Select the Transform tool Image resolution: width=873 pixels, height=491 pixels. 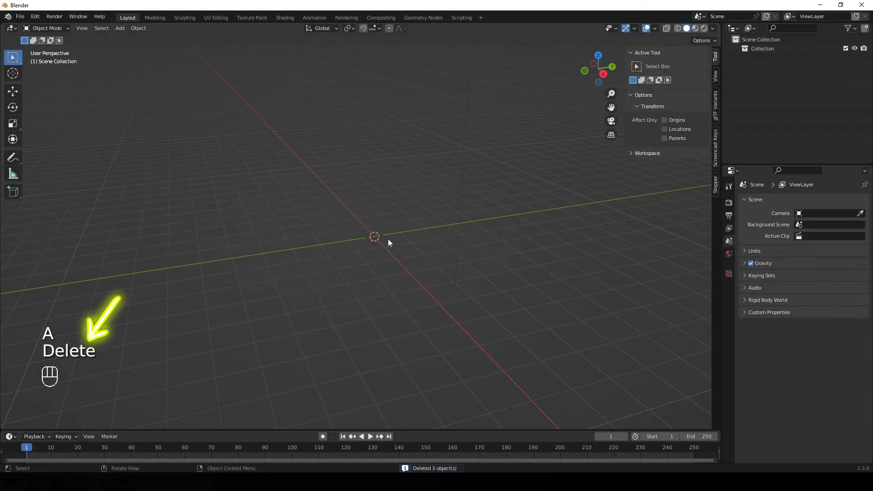tap(13, 139)
